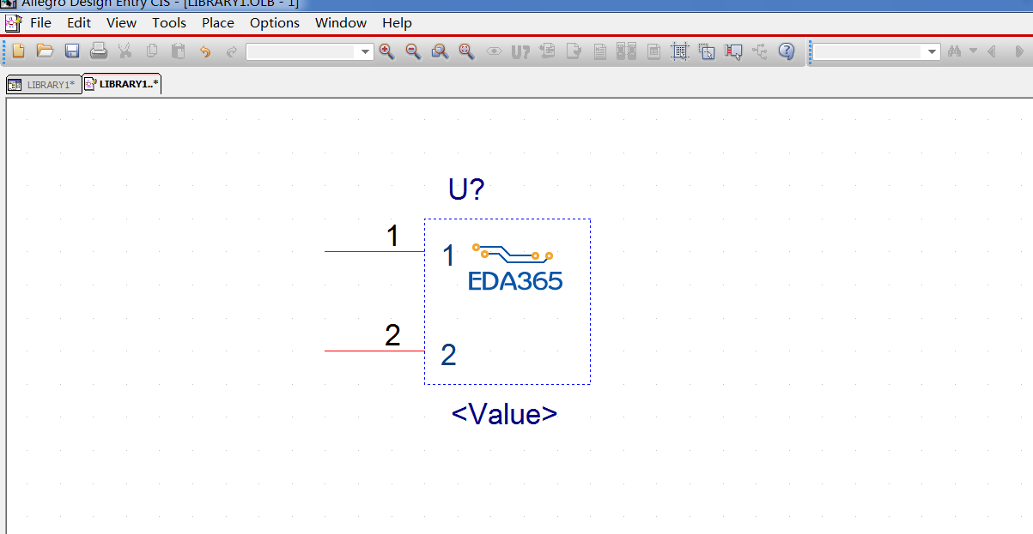The height and width of the screenshot is (534, 1033).
Task: Open the Place menu
Action: pyautogui.click(x=218, y=23)
